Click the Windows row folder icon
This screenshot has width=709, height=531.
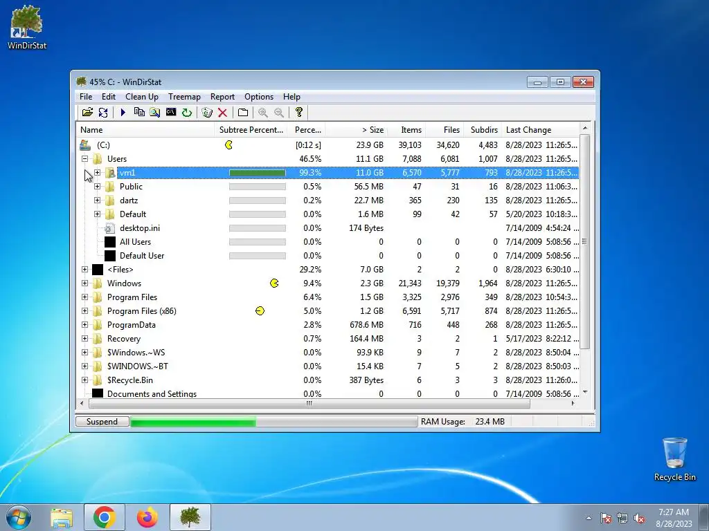pos(97,283)
